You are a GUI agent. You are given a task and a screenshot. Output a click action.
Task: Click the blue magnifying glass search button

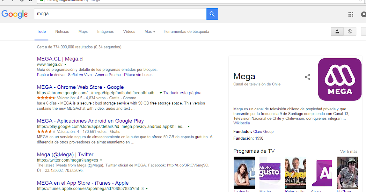(212, 14)
